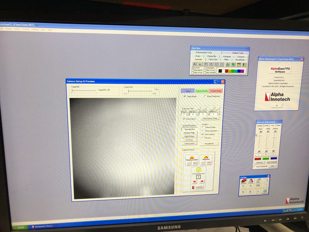Toggle the Show Saturation checkbox

(203, 131)
